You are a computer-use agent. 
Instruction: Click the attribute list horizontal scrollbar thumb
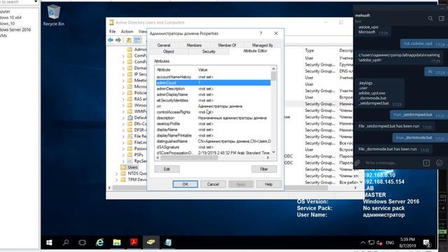coord(189,157)
